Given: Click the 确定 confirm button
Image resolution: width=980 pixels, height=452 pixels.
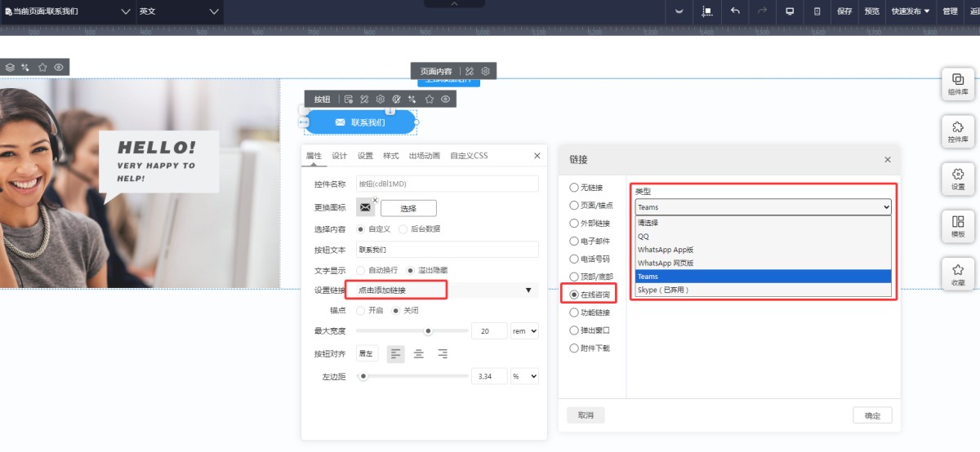Looking at the screenshot, I should (872, 415).
